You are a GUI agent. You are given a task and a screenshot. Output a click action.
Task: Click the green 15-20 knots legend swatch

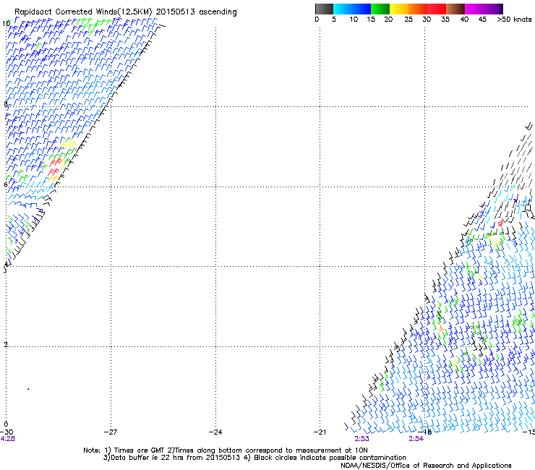(x=380, y=9)
